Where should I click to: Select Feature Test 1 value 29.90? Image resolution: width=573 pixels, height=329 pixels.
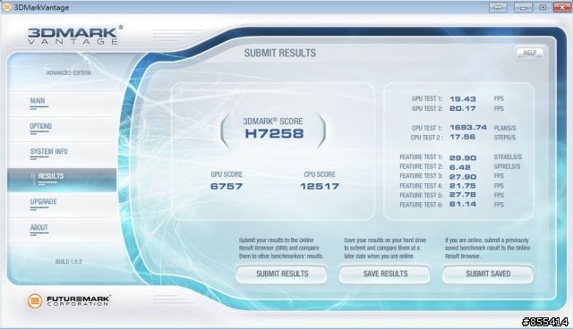click(x=463, y=158)
